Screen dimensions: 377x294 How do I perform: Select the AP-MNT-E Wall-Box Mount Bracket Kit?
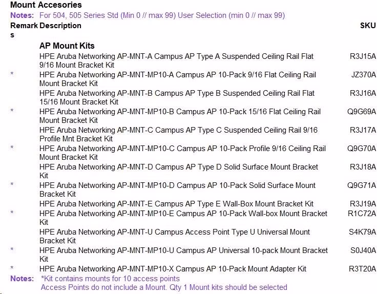(176, 204)
